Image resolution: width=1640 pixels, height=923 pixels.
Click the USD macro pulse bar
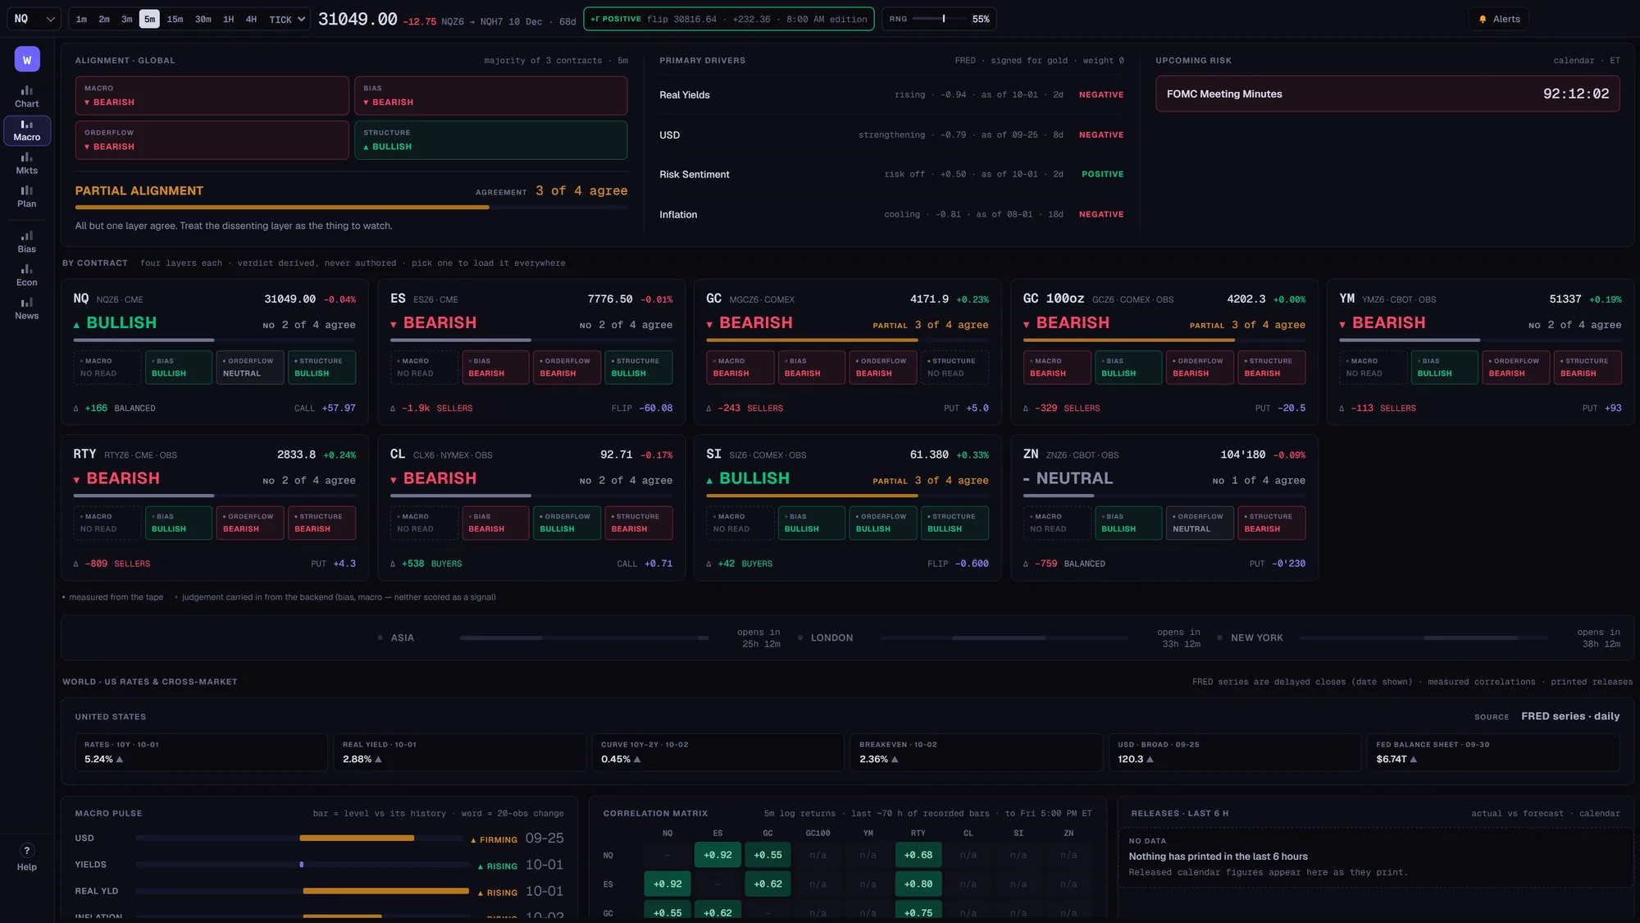[x=299, y=838]
